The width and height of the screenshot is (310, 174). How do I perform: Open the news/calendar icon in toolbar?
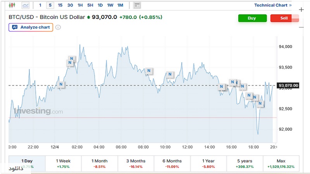click(137, 5)
